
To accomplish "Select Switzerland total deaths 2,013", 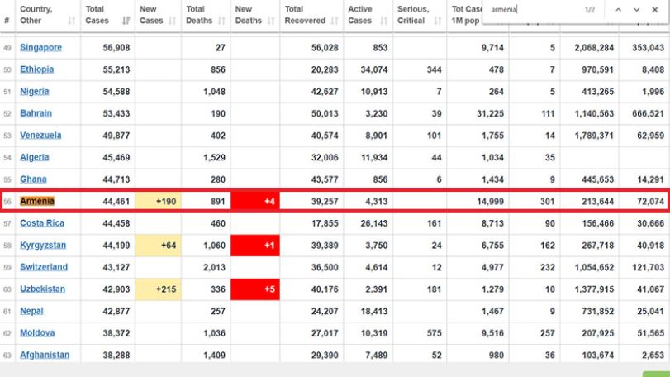I will pyautogui.click(x=215, y=267).
